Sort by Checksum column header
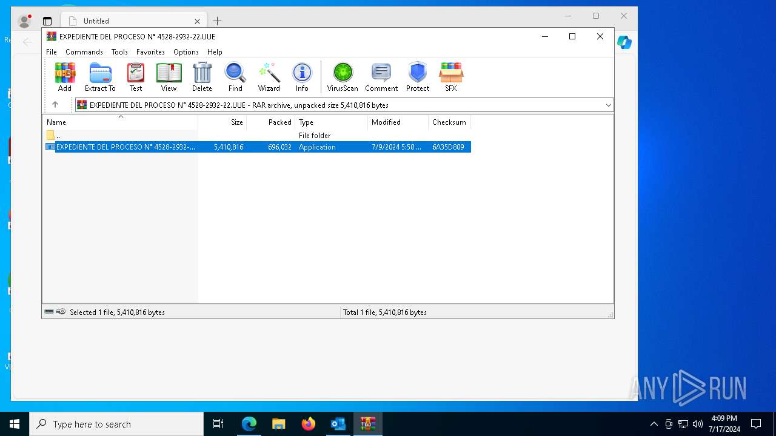 (x=450, y=122)
